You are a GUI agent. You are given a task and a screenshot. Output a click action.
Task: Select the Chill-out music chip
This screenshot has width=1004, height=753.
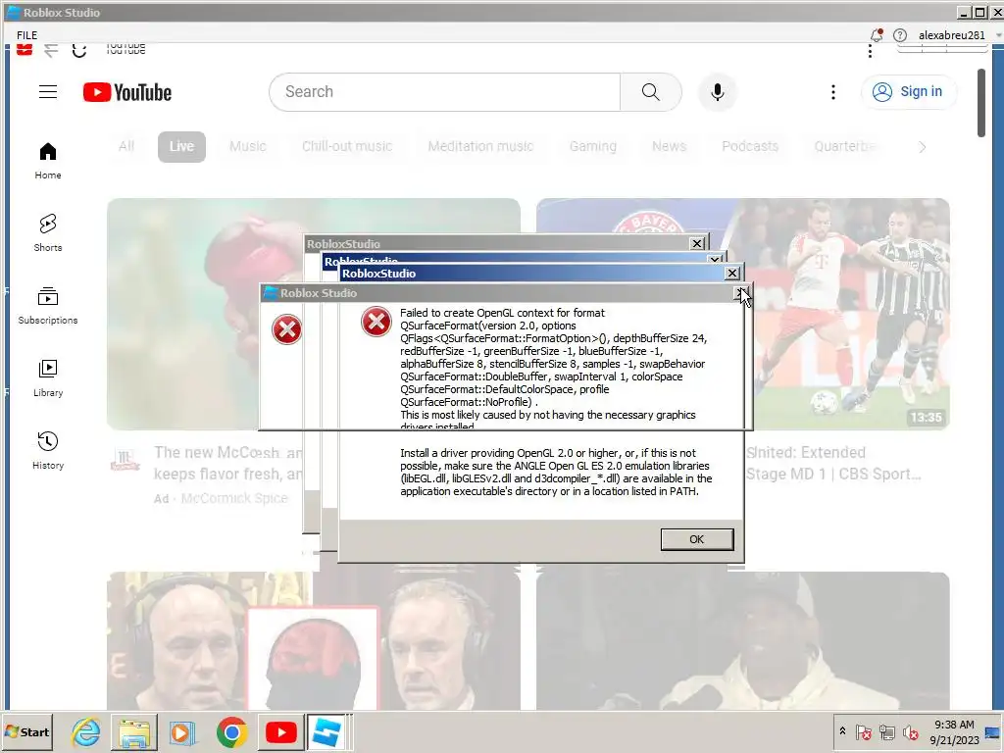[x=347, y=147]
